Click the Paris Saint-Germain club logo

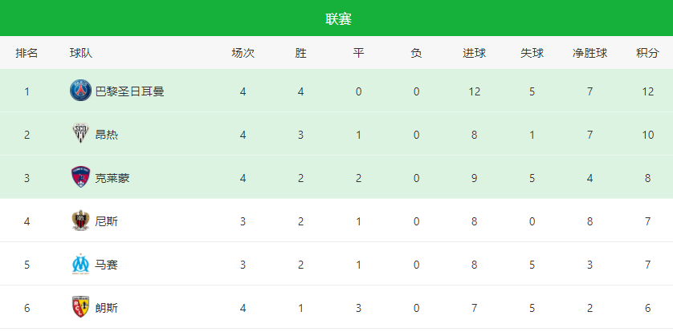[80, 91]
